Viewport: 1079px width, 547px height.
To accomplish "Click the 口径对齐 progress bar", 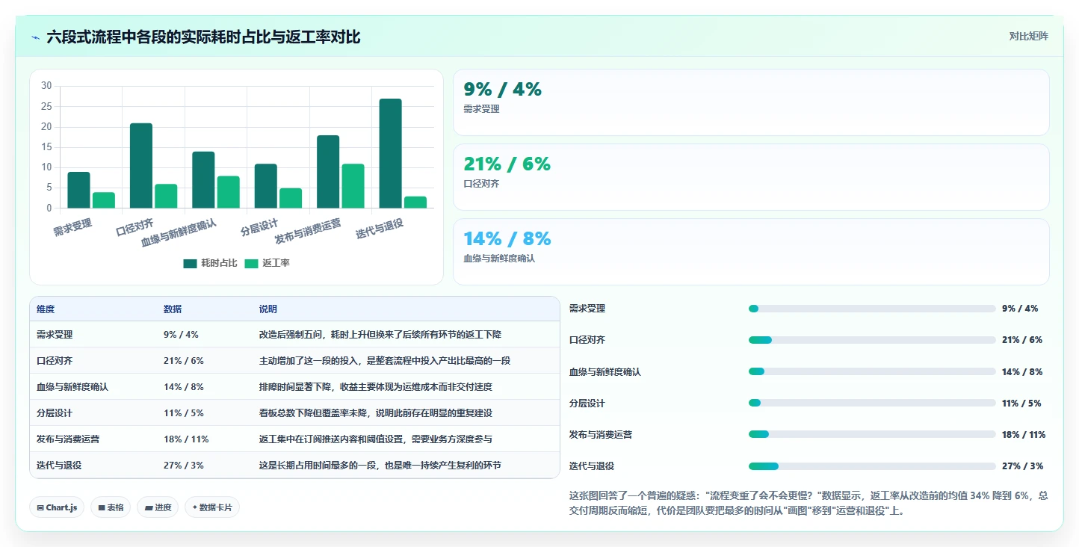I will pyautogui.click(x=872, y=340).
